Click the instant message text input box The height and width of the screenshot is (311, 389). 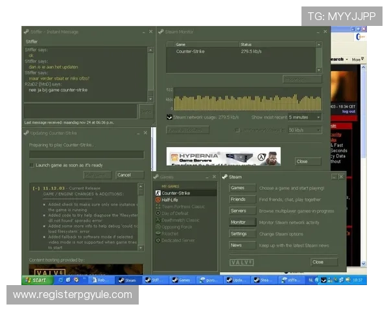coord(80,111)
